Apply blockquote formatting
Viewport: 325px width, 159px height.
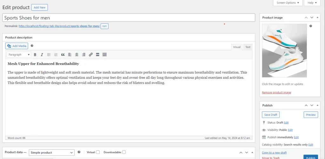63,55
